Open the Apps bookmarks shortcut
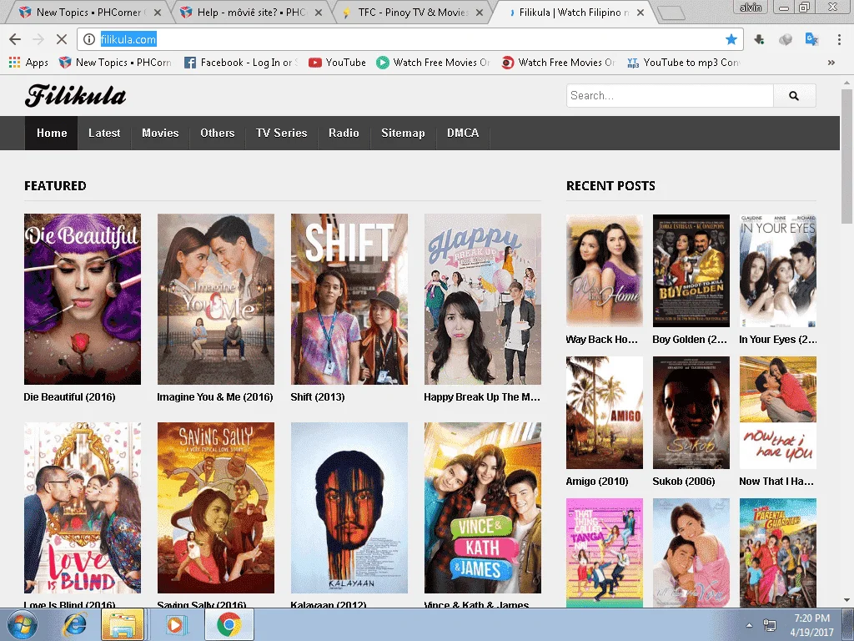Viewport: 854px width, 641px height. click(28, 63)
